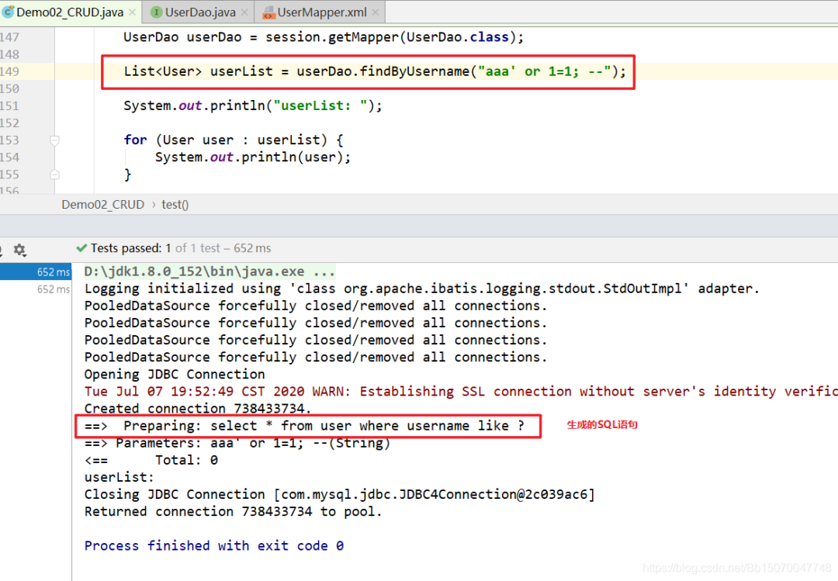The width and height of the screenshot is (838, 581).
Task: Click the 'Opening JDBC Connection' log line
Action: [175, 374]
